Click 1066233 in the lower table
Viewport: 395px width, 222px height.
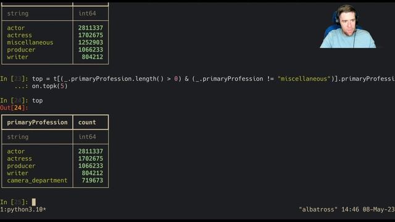tap(91, 166)
